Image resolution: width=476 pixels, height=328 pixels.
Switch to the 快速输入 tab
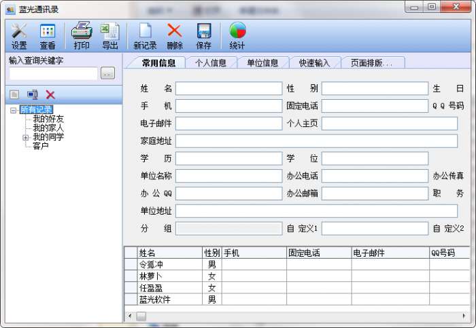point(314,62)
